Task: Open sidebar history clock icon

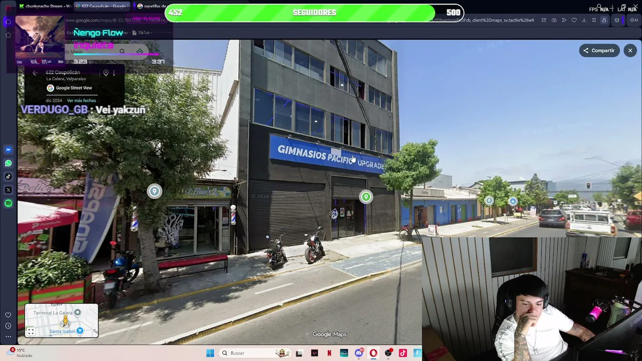Action: (x=8, y=326)
